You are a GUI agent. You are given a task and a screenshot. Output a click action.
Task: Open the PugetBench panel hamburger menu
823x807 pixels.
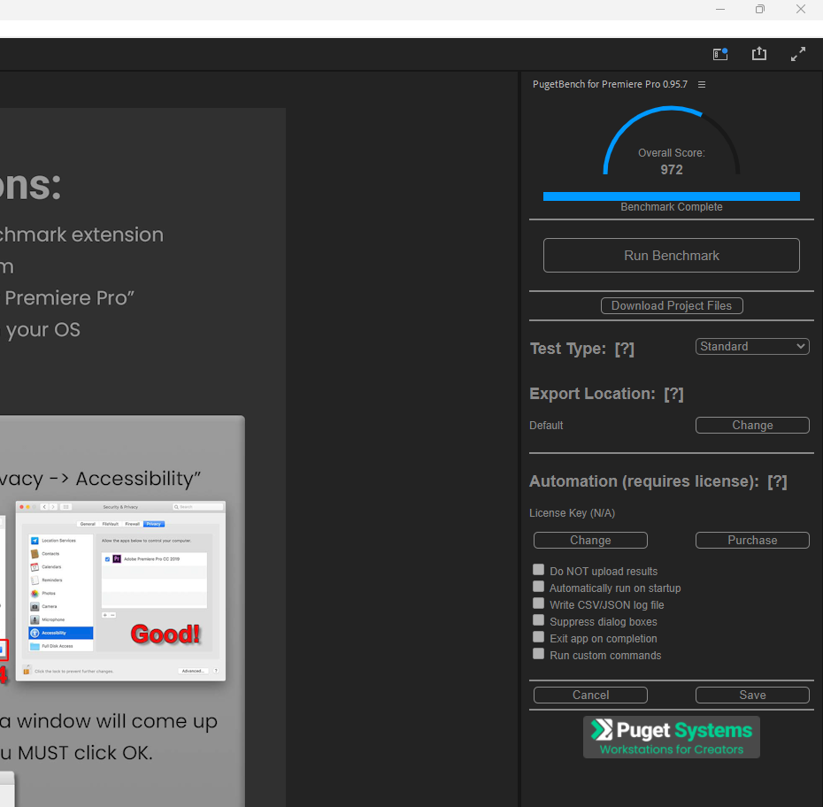702,84
